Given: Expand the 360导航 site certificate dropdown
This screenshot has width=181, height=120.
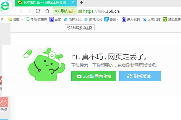Looking at the screenshot, I should [x=74, y=11].
